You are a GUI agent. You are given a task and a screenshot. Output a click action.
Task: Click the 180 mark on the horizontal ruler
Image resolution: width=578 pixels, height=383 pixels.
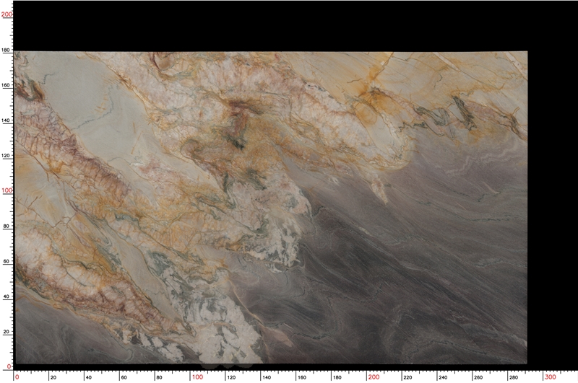337,377
